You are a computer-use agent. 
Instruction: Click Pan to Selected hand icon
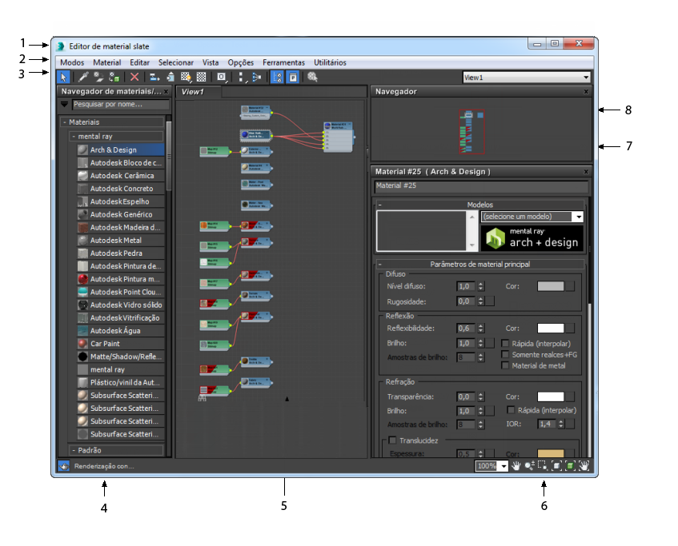pyautogui.click(x=584, y=466)
